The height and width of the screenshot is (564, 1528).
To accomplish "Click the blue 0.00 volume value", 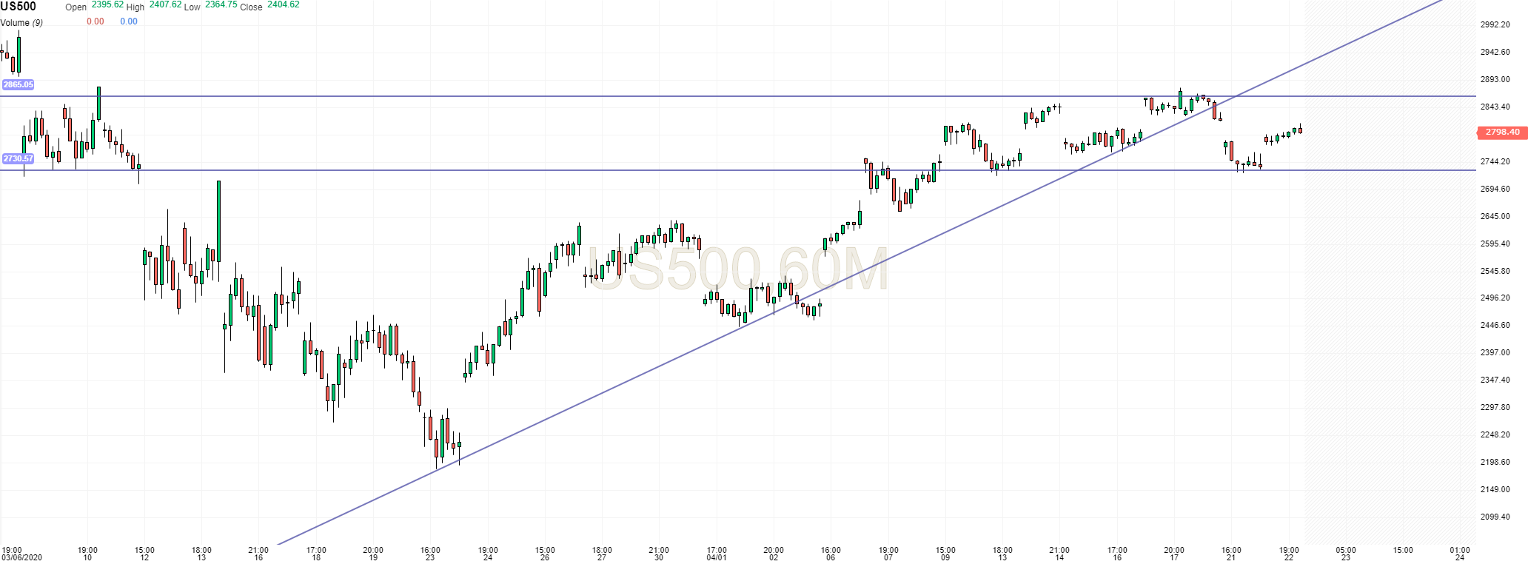I will tap(129, 21).
